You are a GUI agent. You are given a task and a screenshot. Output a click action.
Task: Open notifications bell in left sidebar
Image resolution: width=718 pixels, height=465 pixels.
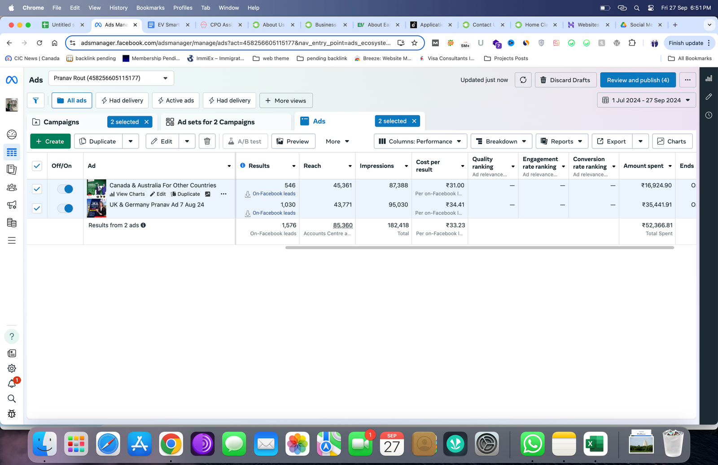coord(12,384)
